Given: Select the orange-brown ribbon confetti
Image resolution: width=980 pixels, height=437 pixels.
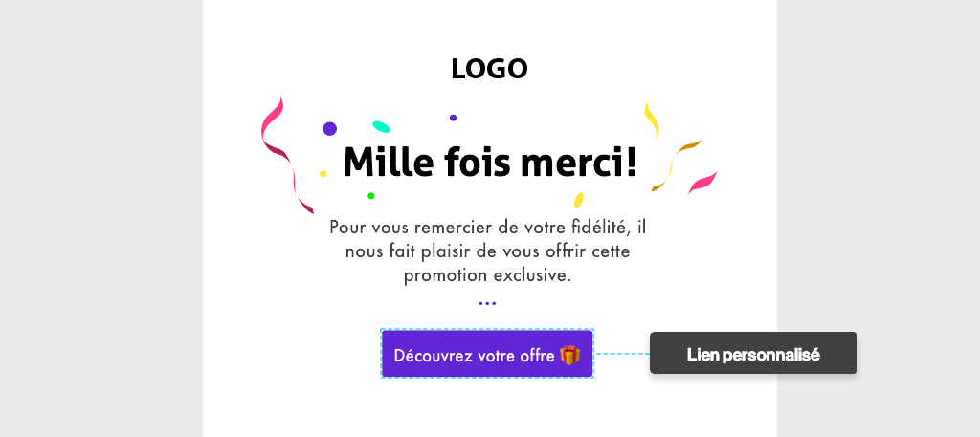Looking at the screenshot, I should (x=675, y=164).
